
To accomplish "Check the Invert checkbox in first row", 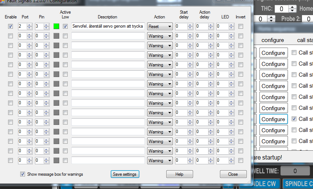I will [x=241, y=27].
